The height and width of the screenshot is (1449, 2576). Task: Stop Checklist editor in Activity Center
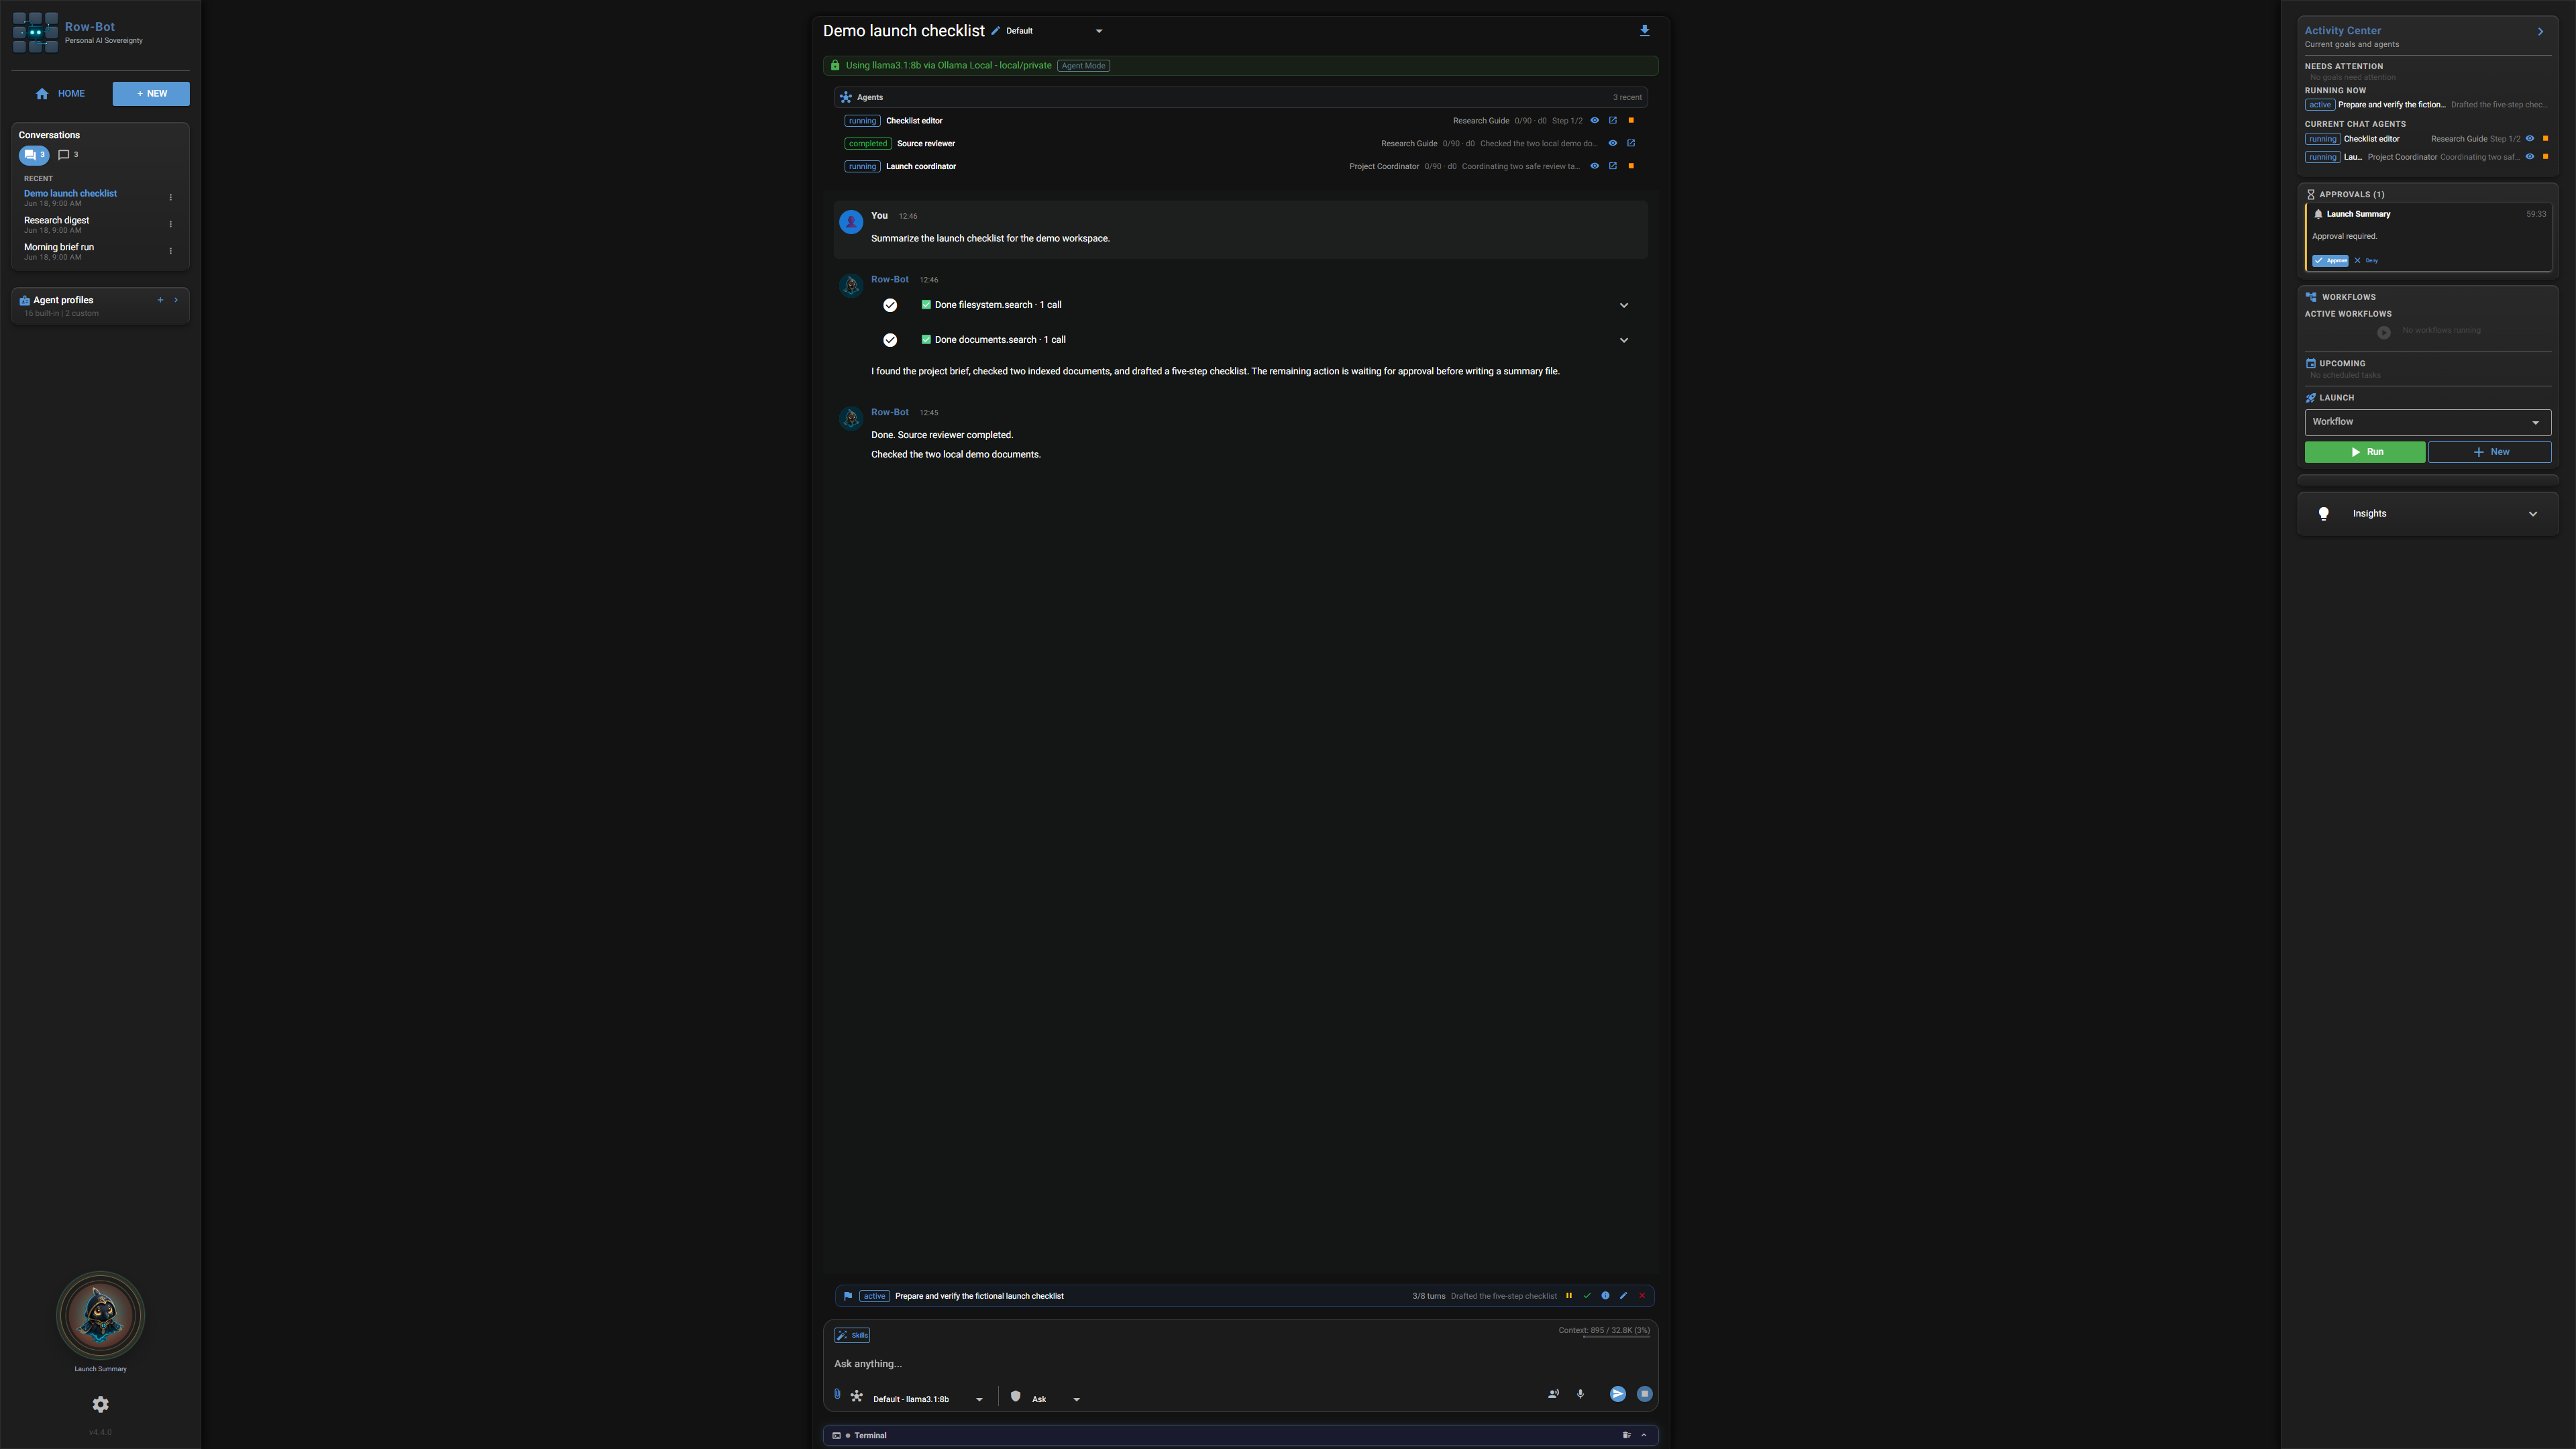[2545, 139]
